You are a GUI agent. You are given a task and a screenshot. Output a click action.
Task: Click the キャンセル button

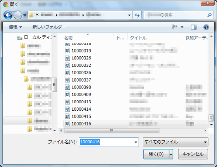pyautogui.click(x=193, y=154)
